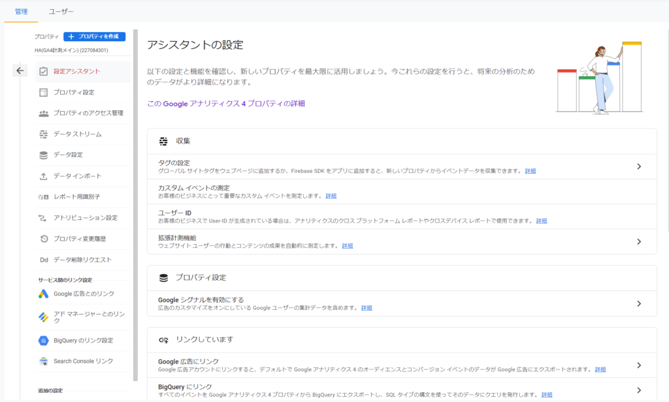Open アトリビューション設定 menu item

(83, 218)
